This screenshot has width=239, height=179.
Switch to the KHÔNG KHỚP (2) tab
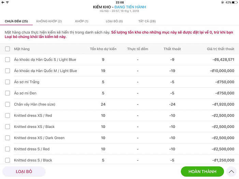(49, 21)
